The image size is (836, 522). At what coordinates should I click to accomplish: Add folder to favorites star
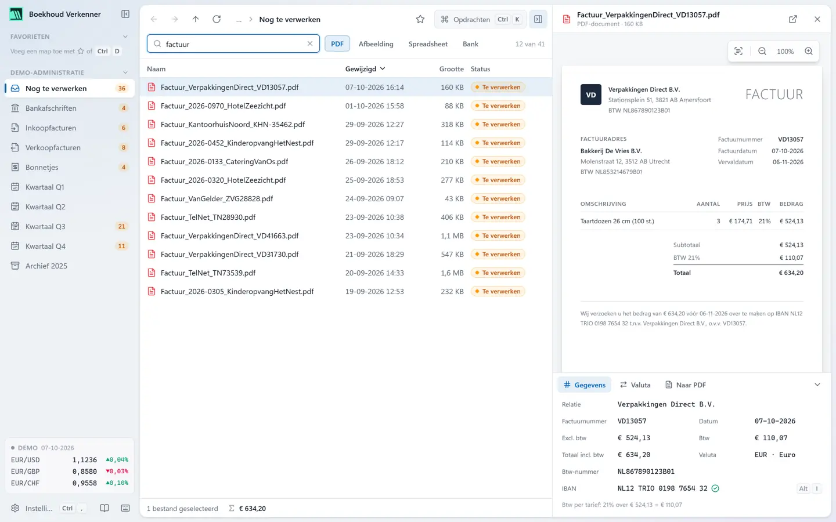click(420, 19)
